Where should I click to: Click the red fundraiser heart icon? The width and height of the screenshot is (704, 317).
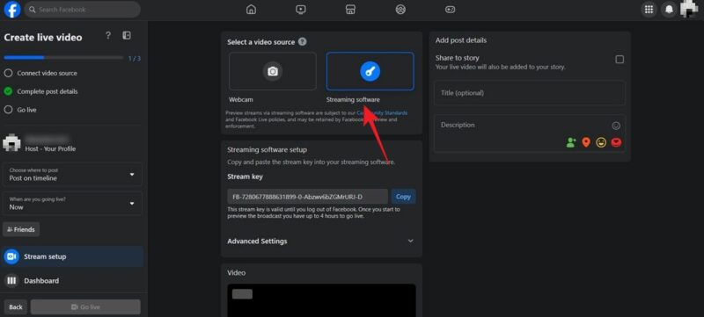tap(616, 142)
